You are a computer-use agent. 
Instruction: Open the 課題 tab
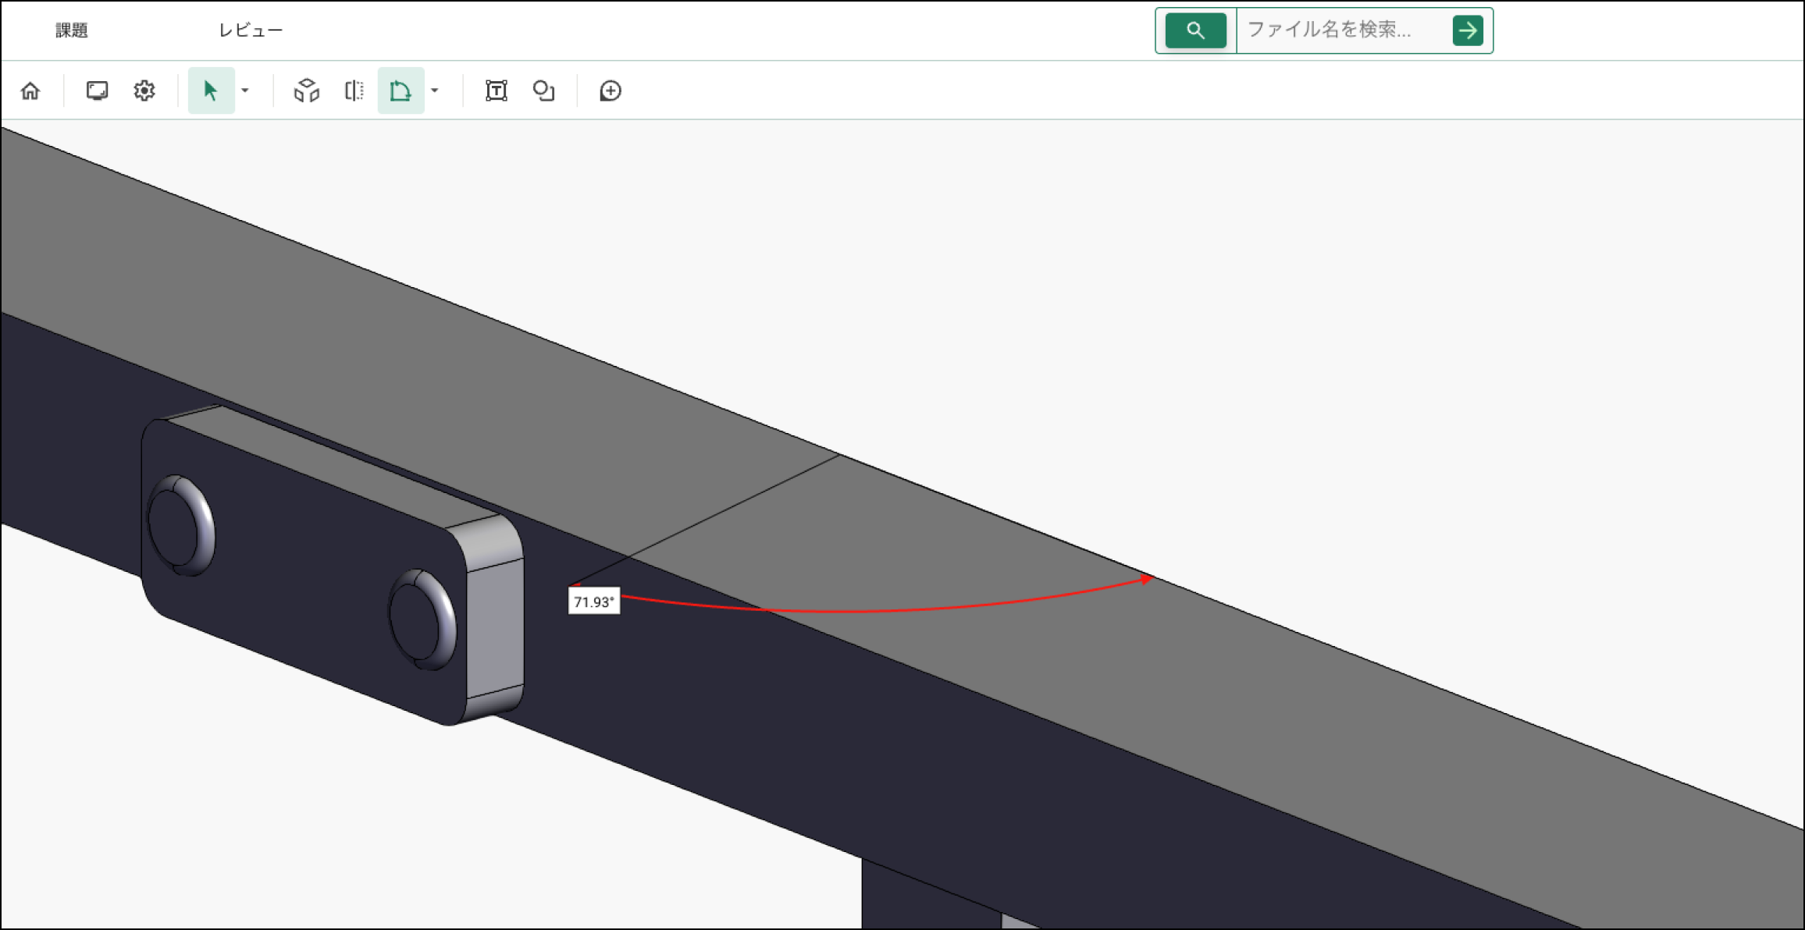(x=72, y=30)
